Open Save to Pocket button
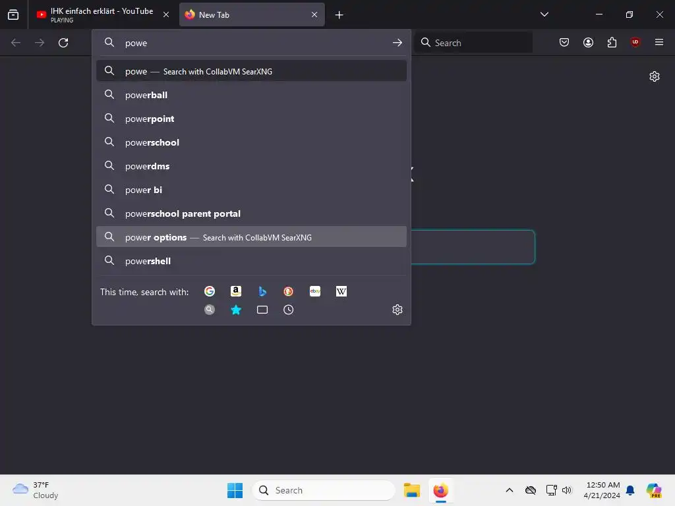Screen dimensions: 675x506 pyautogui.click(x=564, y=42)
